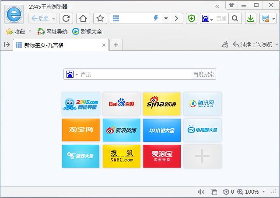The height and width of the screenshot is (198, 280).
Task: Go to the browser home page
Action: pyautogui.click(x=83, y=18)
